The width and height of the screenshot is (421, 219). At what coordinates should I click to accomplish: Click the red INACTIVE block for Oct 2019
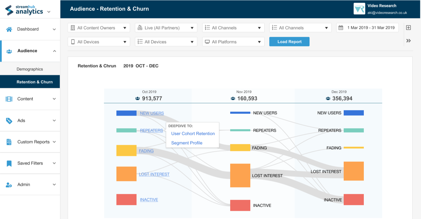pyautogui.click(x=126, y=199)
